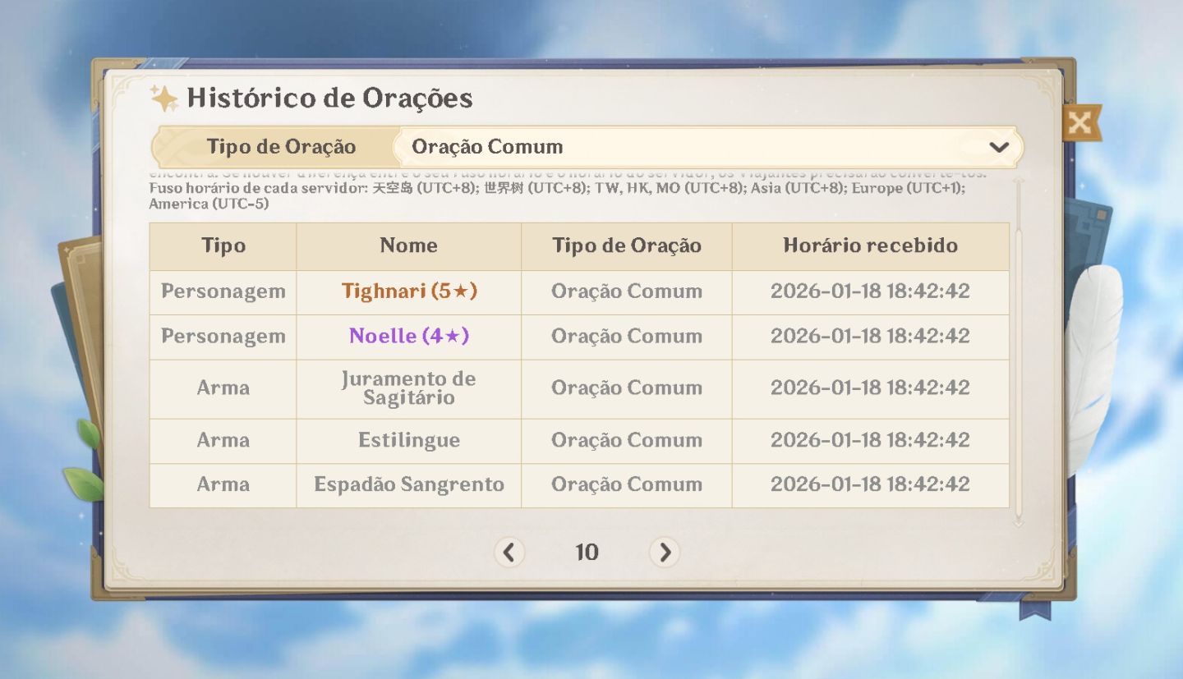Viewport: 1183px width, 679px height.
Task: Click Personagem in the Tighnari row
Action: tap(223, 291)
